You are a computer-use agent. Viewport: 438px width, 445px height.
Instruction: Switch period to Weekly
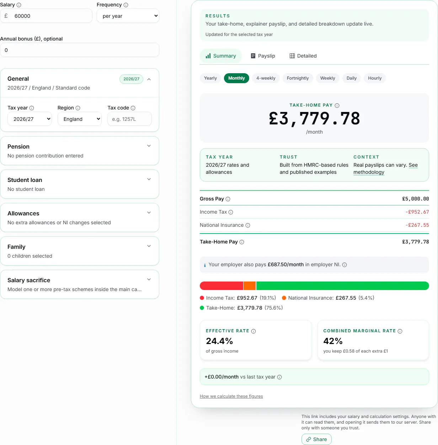tap(327, 78)
